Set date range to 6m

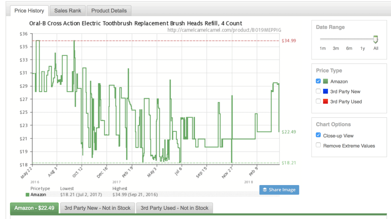[x=349, y=48]
